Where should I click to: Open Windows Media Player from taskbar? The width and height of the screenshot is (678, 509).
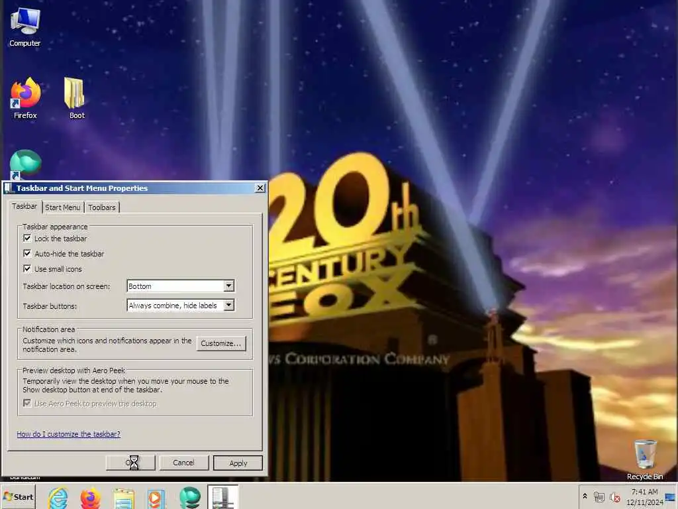tap(156, 498)
